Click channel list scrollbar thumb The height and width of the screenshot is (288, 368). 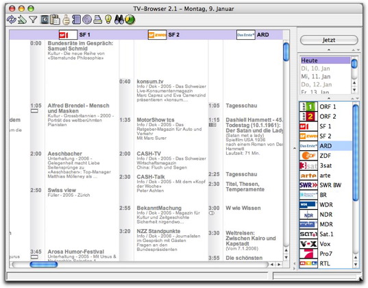(356, 153)
